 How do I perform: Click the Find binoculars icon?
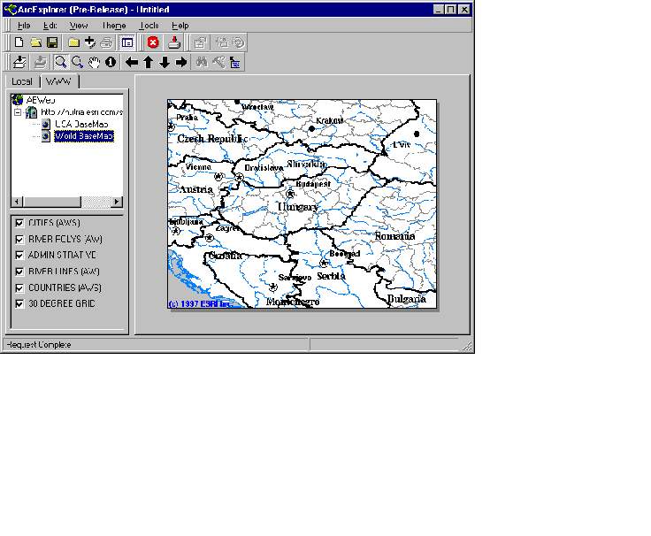(x=202, y=62)
